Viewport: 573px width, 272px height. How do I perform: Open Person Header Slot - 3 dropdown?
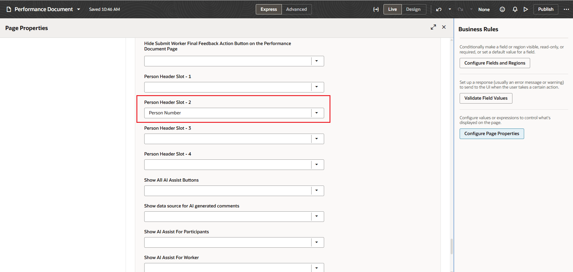[x=317, y=139]
